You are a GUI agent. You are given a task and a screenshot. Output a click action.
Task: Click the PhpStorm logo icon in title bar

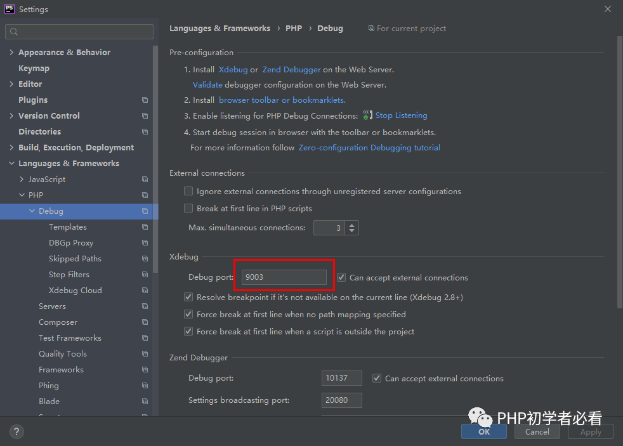point(9,9)
